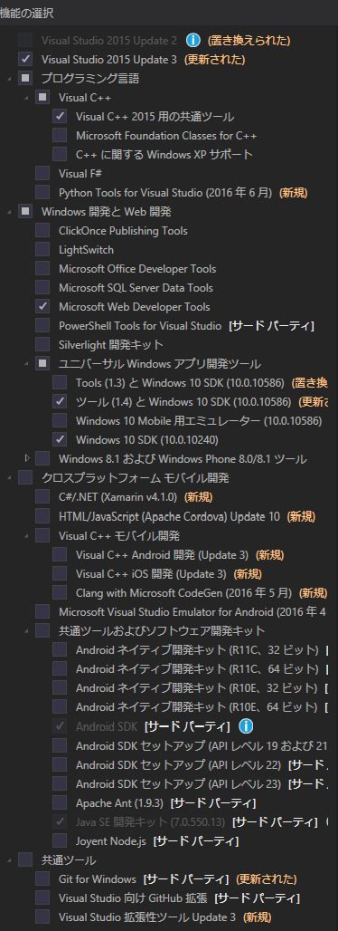Check HTML/JavaScript (Apache Cordova) Update 10 checkbox
338x931 pixels.
[42, 516]
